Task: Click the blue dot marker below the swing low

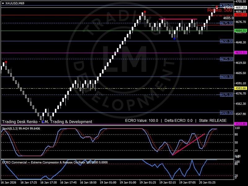Action: pos(175,39)
